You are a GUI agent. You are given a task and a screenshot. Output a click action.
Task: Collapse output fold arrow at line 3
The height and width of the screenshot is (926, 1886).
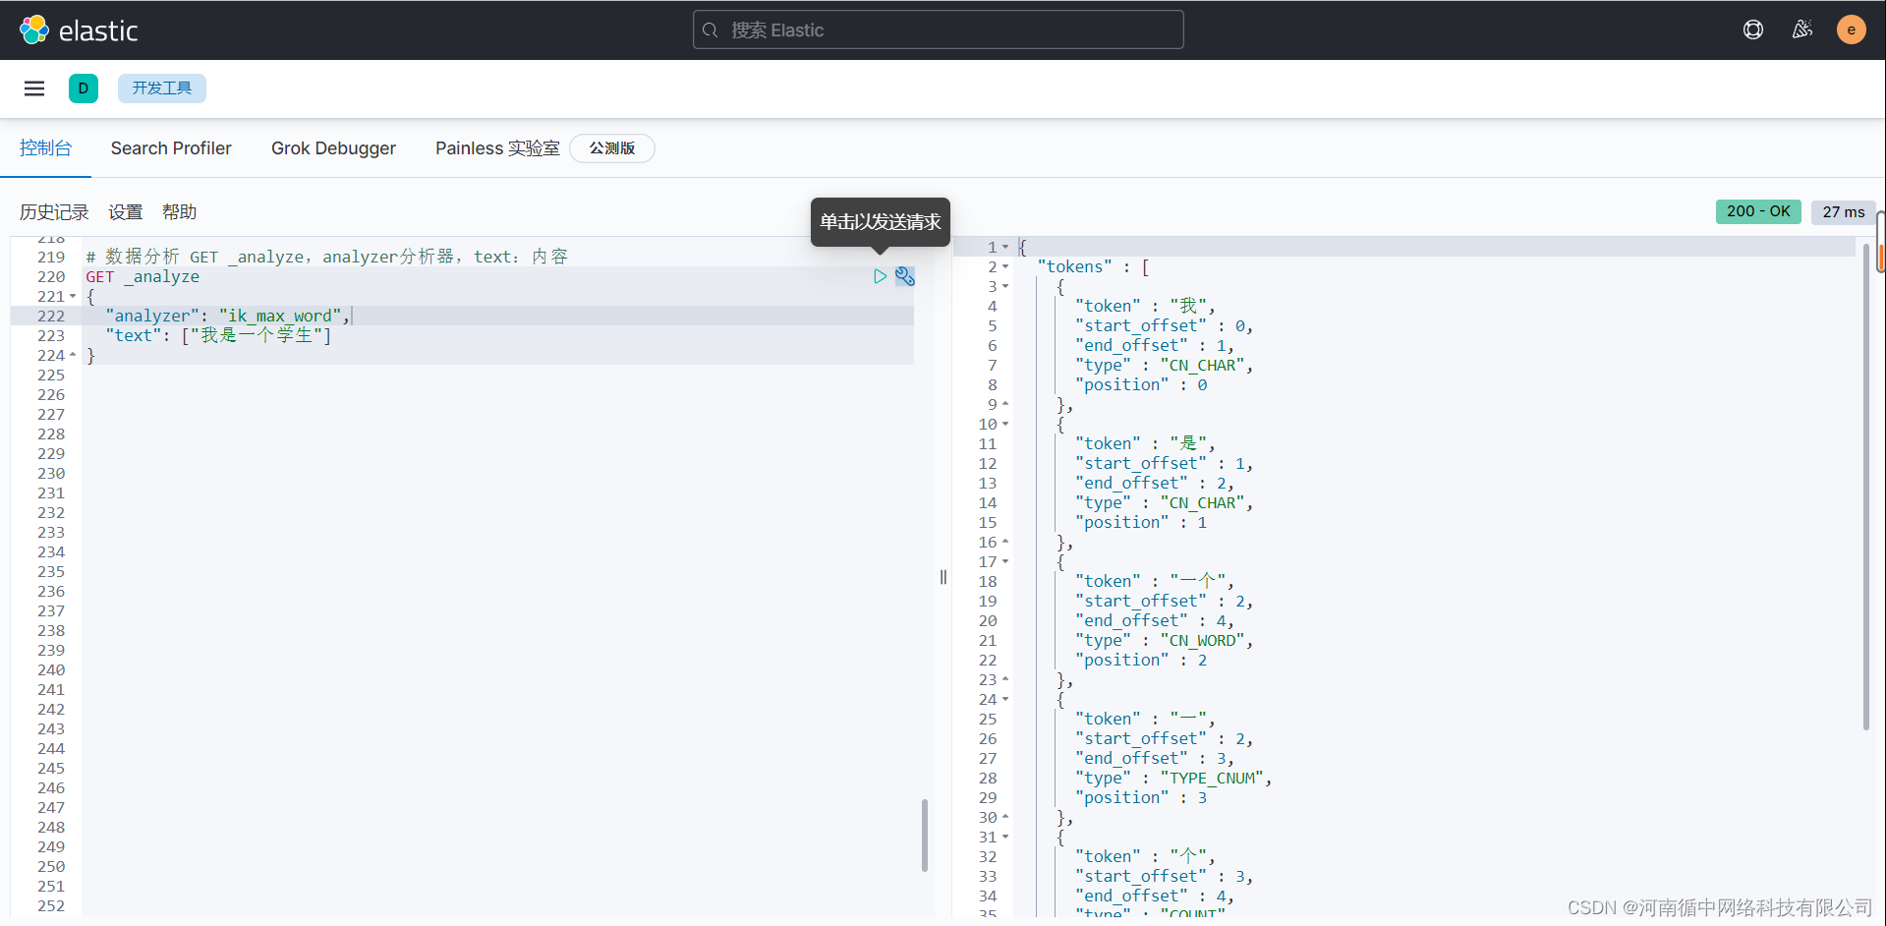pyautogui.click(x=1005, y=286)
